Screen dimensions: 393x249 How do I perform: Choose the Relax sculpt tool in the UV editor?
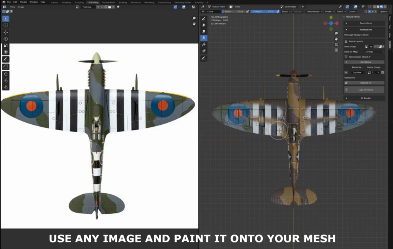click(x=6, y=81)
